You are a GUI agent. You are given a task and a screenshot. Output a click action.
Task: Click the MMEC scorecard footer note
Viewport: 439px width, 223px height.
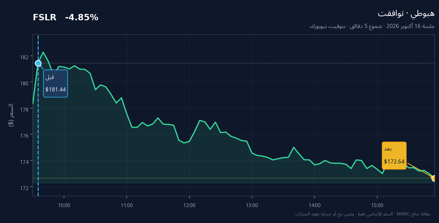(x=363, y=214)
